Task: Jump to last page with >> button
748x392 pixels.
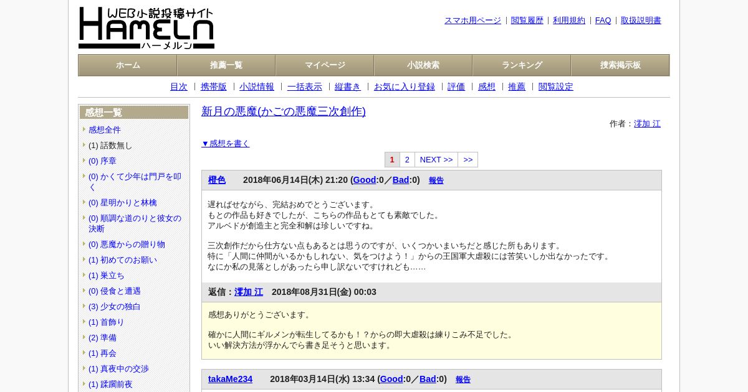Action: coord(468,160)
